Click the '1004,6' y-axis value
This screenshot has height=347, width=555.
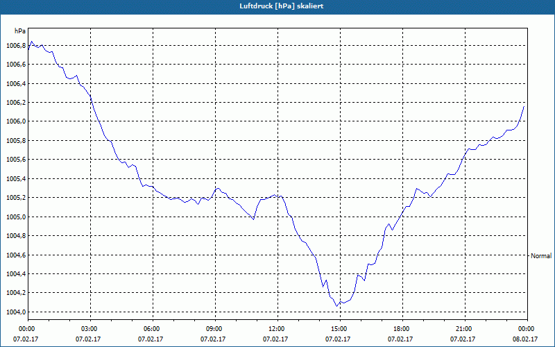pyautogui.click(x=16, y=255)
